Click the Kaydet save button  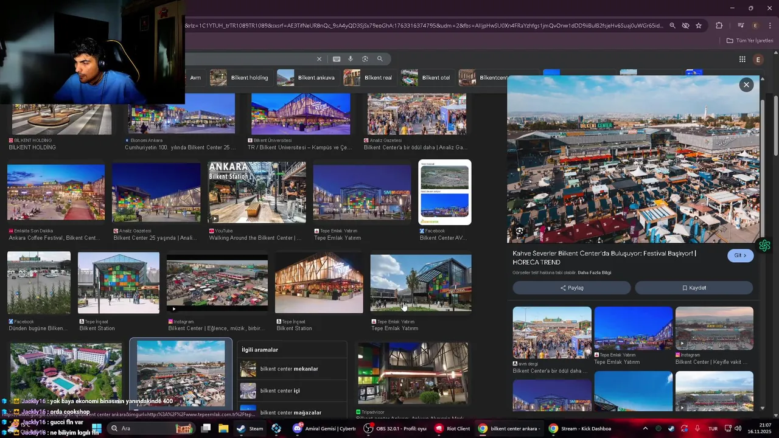[x=694, y=288]
